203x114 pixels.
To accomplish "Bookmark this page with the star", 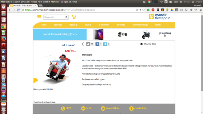I will [x=143, y=10].
